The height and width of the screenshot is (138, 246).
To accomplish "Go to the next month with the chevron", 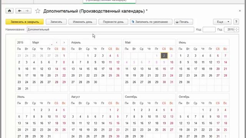I will pos(64,43).
